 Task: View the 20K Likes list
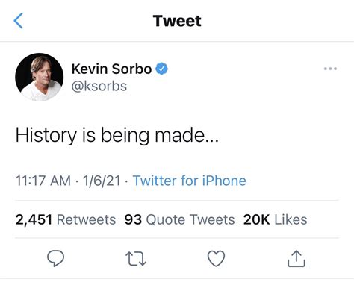276,219
